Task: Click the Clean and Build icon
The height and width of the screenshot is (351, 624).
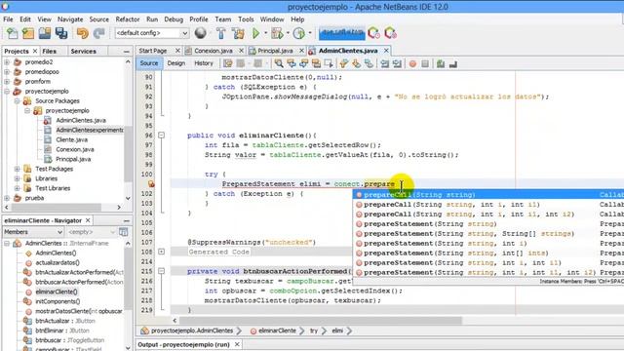Action: pos(238,33)
